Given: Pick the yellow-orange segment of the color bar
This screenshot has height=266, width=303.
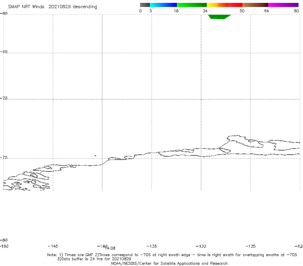Looking at the screenshot, I should (217, 5).
